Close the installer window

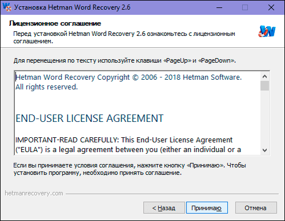point(271,7)
